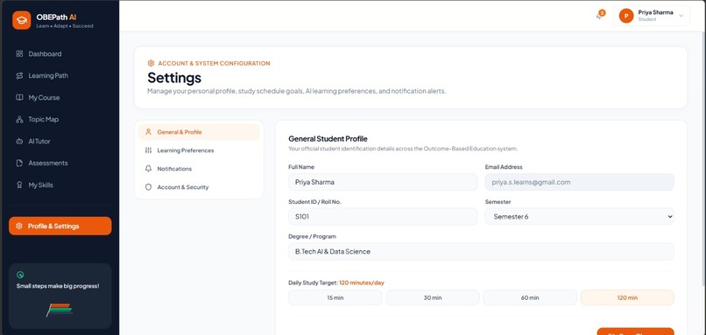Click the Account & System Configuration label
The width and height of the screenshot is (706, 335).
pos(214,63)
